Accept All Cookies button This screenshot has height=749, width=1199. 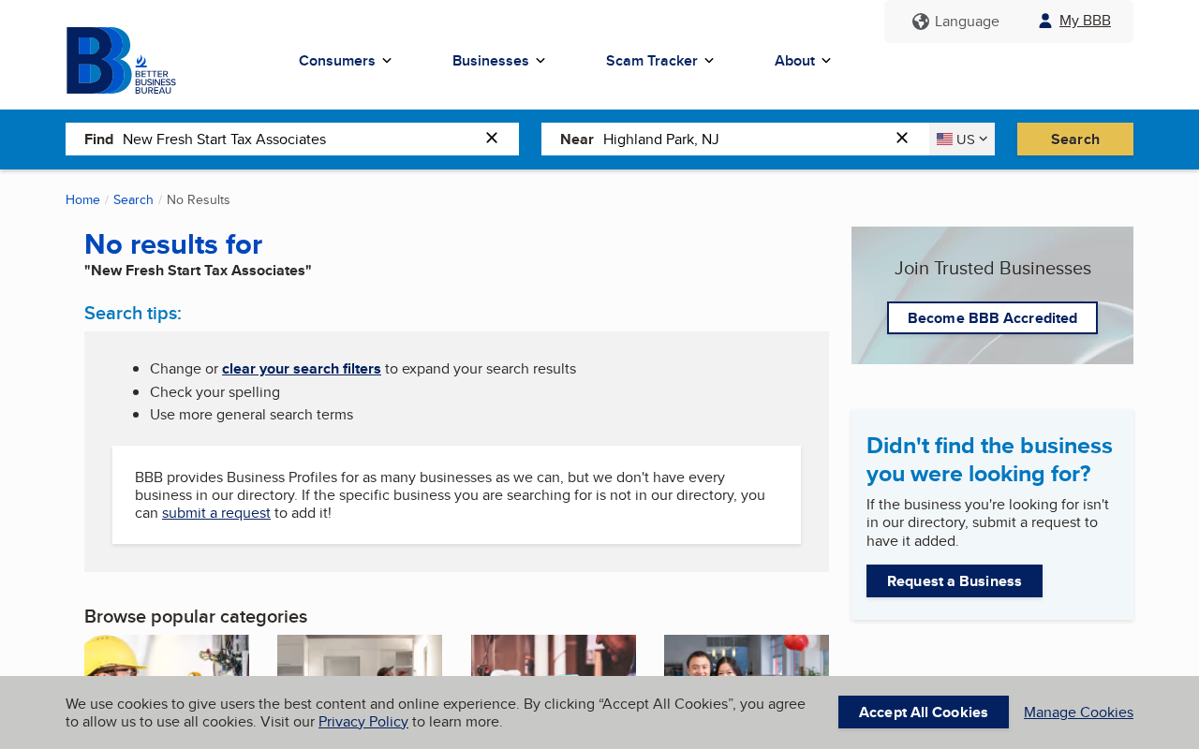coord(924,712)
